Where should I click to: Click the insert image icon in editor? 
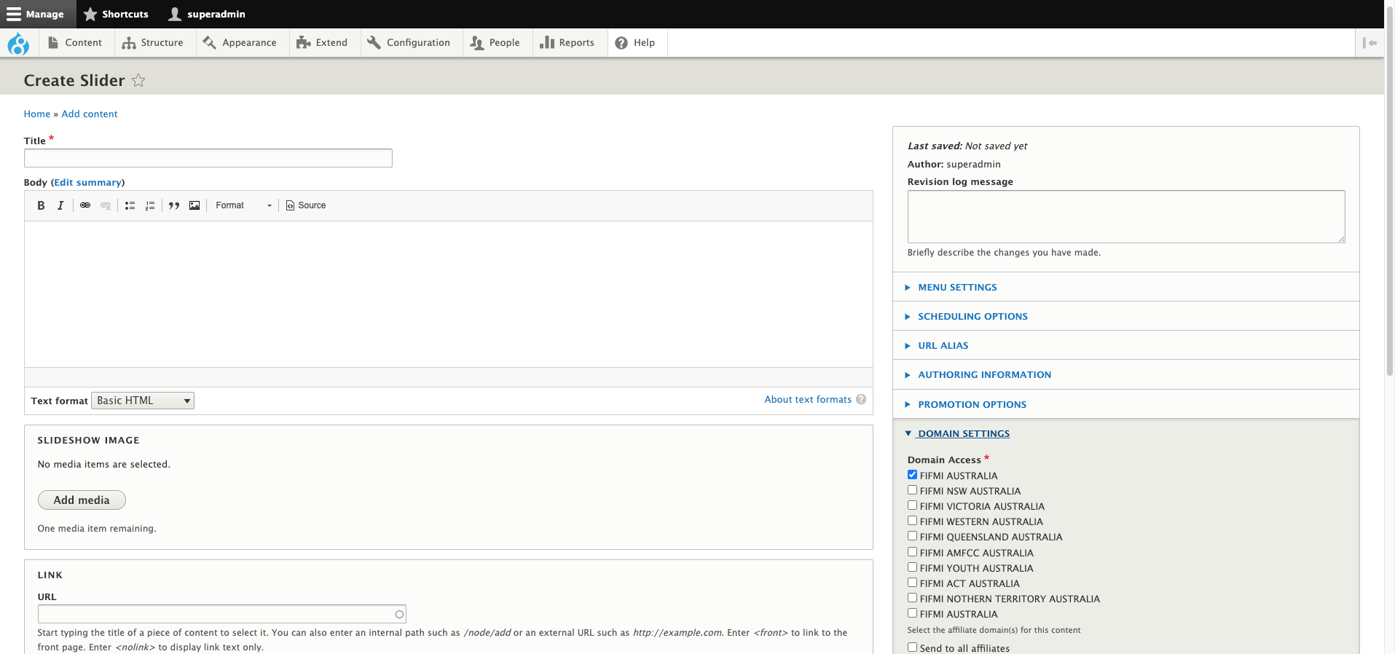tap(194, 205)
